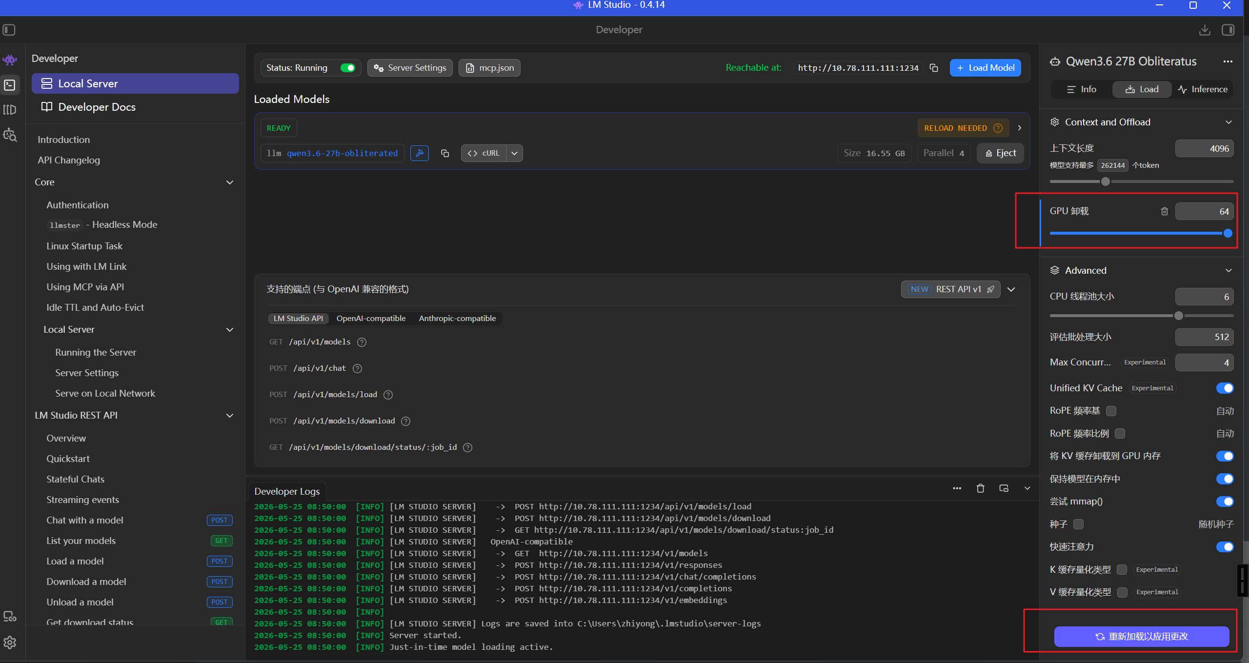Copy the qwen3.6-27b-obliterated model identifier
Viewport: 1249px width, 663px height.
point(445,153)
